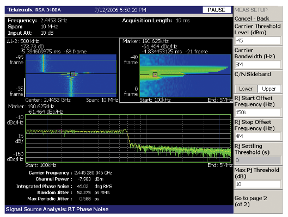Screen dimensions: 288x217
Task: Click the spectrogram marker box
Action: pyautogui.click(x=73, y=74)
